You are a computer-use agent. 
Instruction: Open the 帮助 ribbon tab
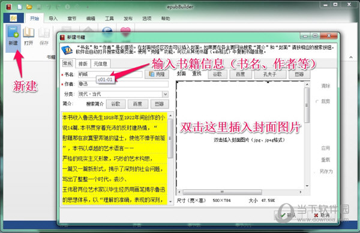[x=166, y=19]
